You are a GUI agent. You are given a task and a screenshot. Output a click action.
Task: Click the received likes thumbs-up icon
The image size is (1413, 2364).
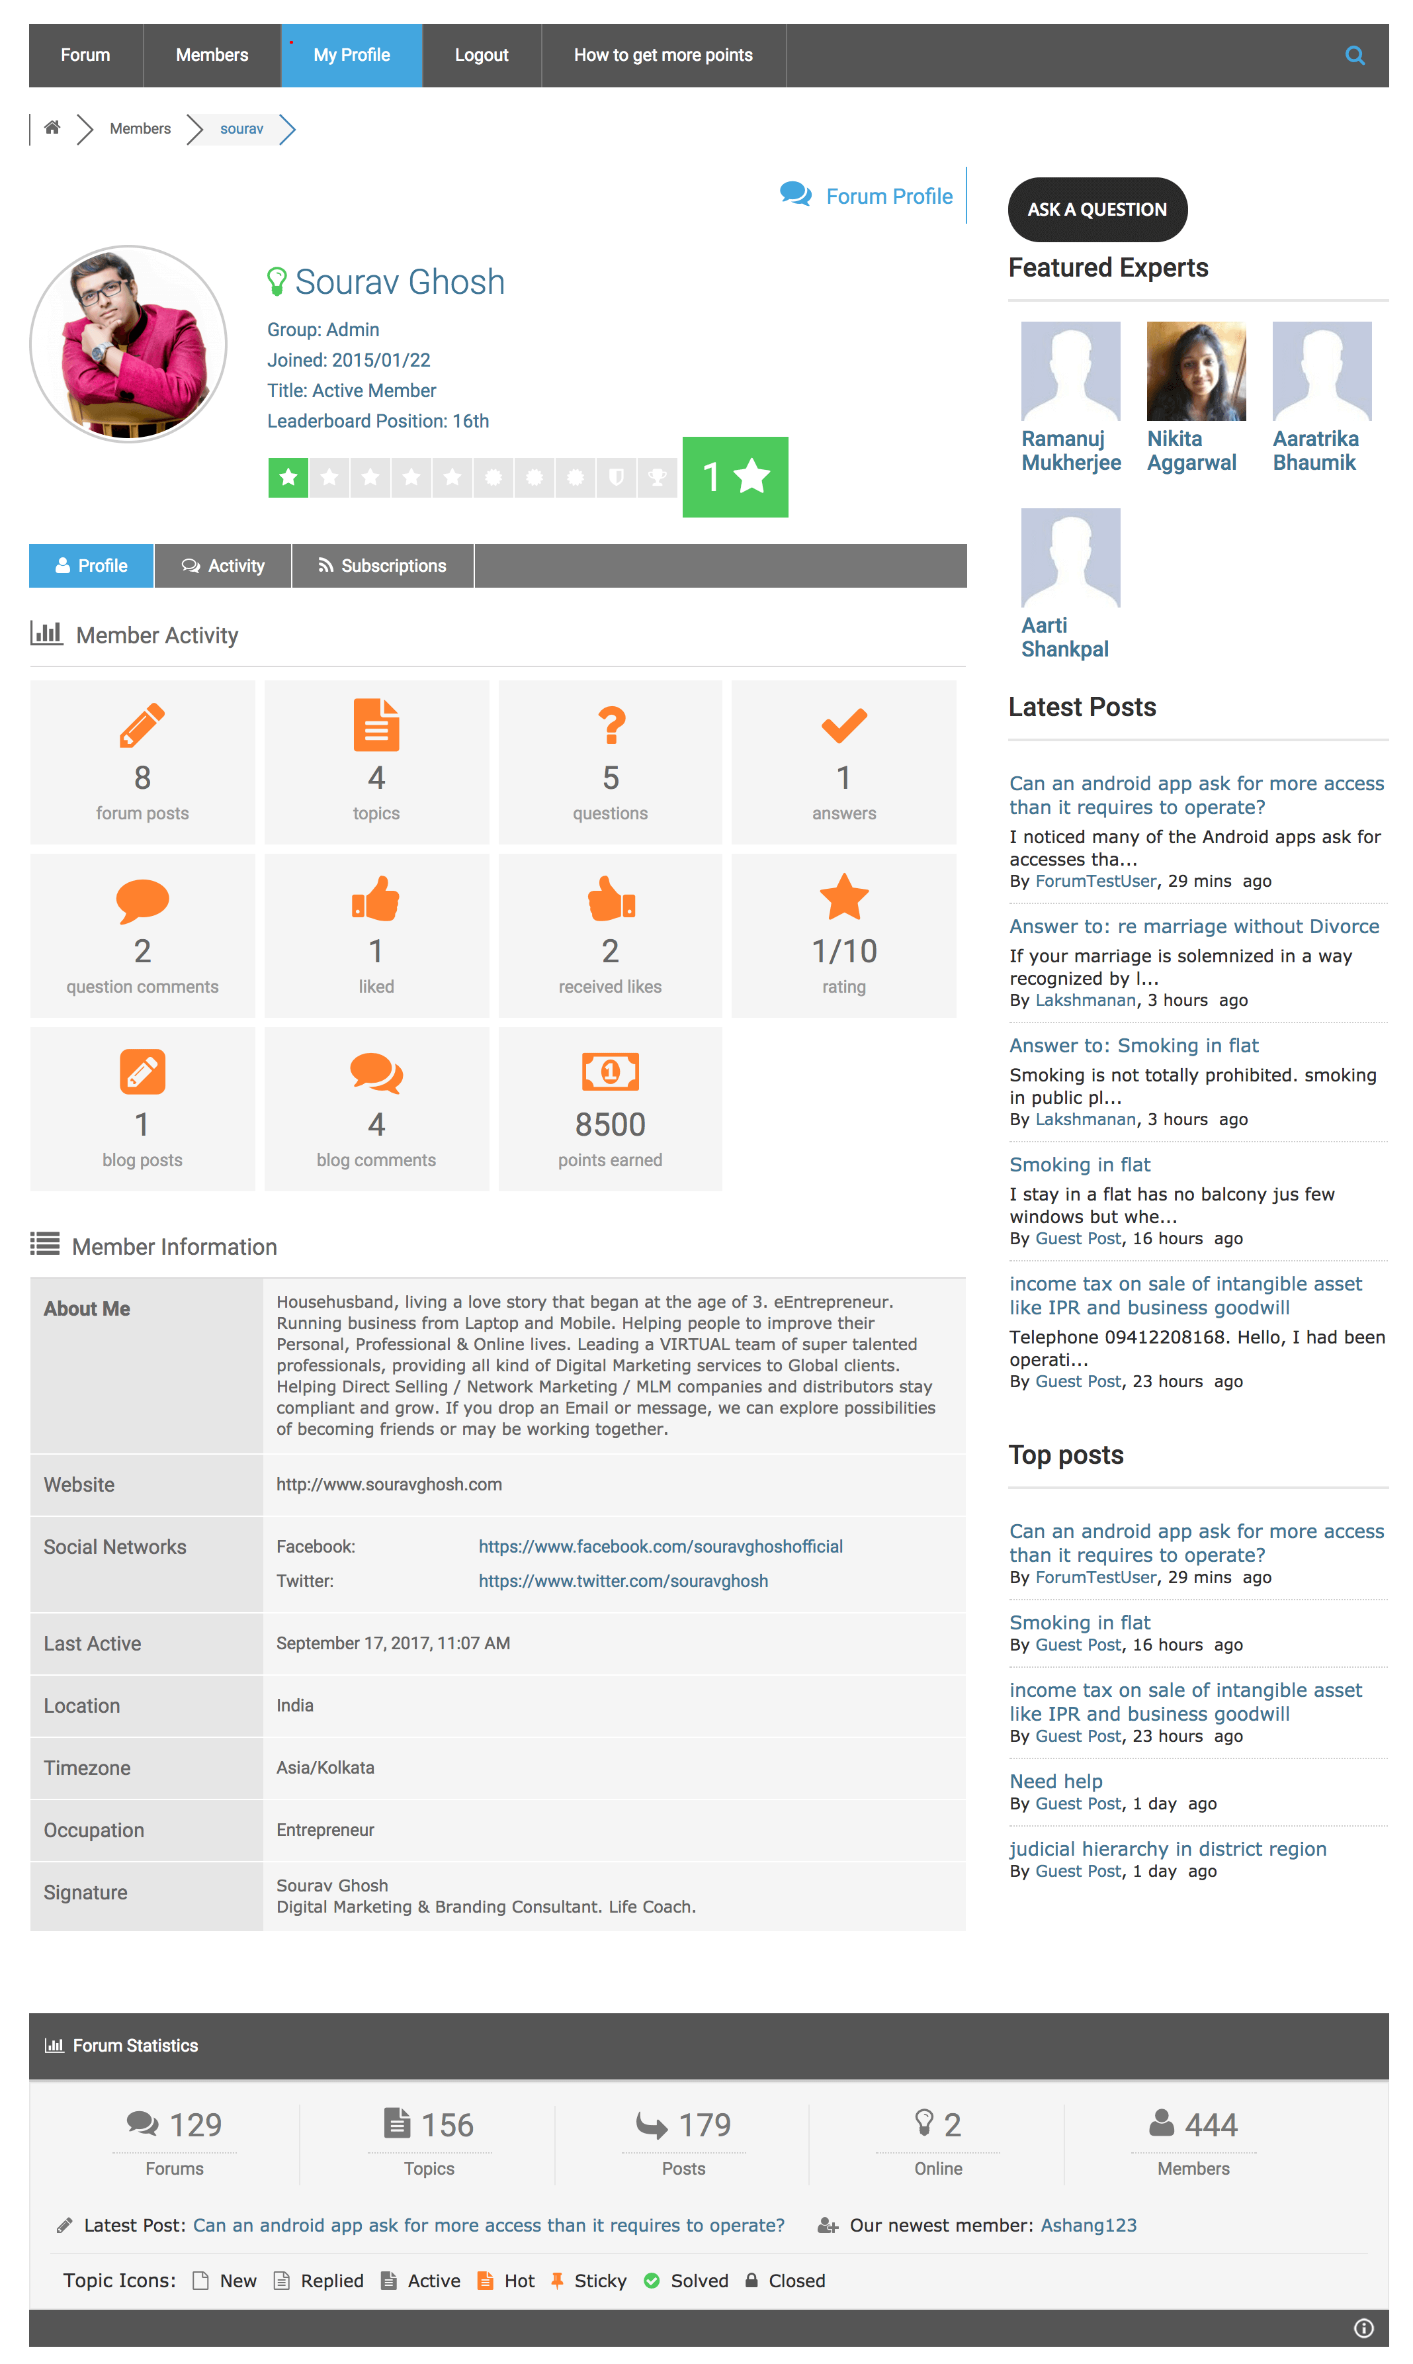click(609, 899)
